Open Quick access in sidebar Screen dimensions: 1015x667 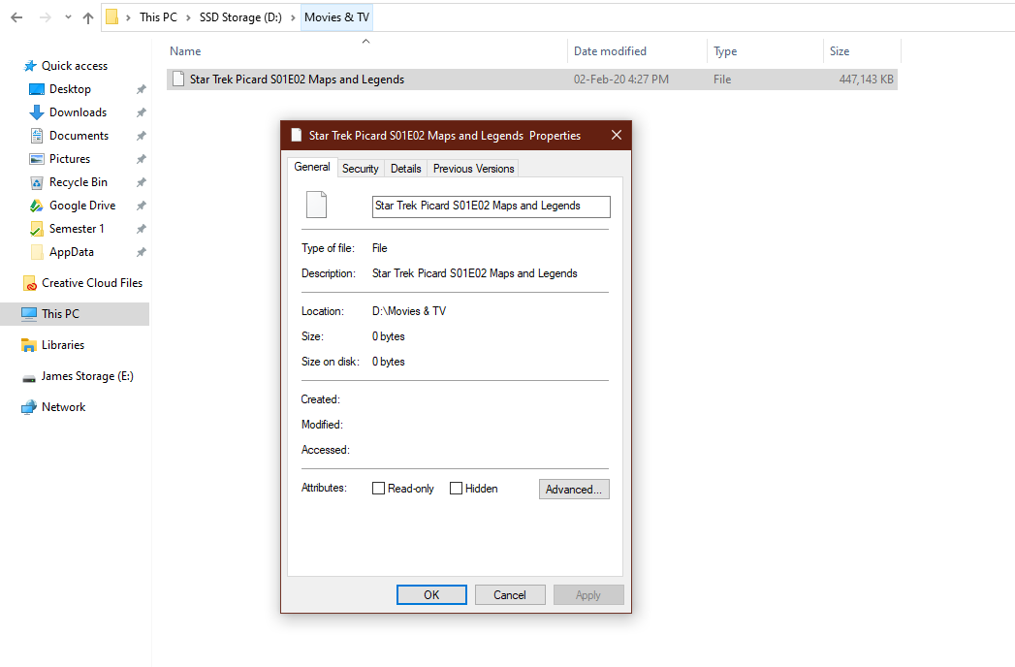[75, 65]
